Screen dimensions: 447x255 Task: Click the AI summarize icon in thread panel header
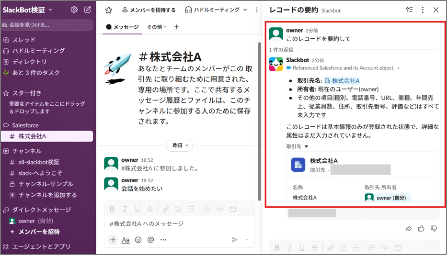click(x=409, y=10)
